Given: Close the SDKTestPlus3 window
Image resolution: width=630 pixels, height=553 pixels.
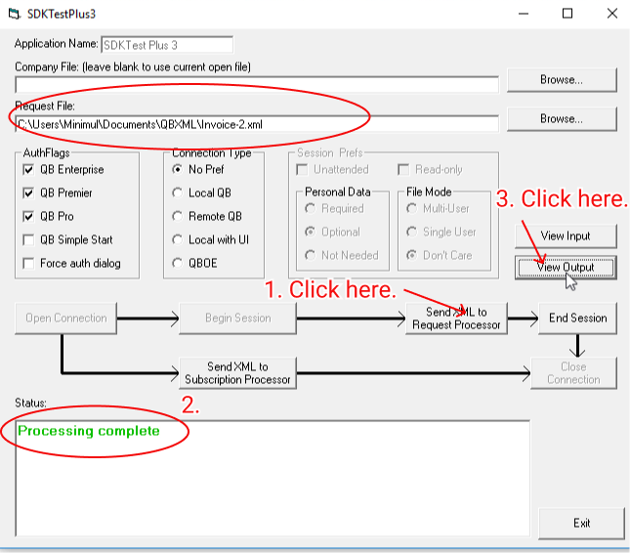Looking at the screenshot, I should (611, 14).
